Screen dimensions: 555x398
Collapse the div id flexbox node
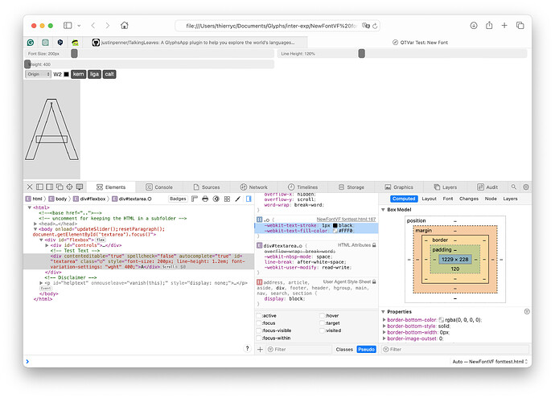pos(41,240)
